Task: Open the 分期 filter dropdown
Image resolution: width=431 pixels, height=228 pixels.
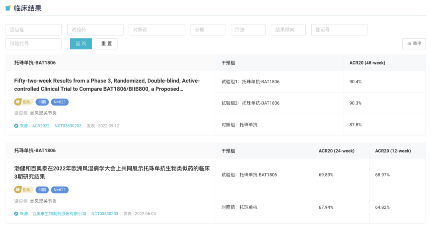Action: point(208,29)
